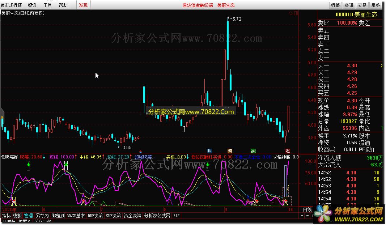The image size is (386, 225).
Task: Open the 工具 menu
Action: click(x=47, y=5)
